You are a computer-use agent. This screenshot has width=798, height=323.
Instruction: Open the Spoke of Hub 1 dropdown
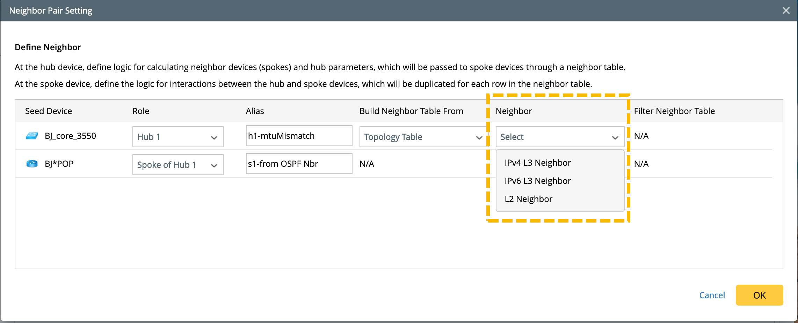178,165
